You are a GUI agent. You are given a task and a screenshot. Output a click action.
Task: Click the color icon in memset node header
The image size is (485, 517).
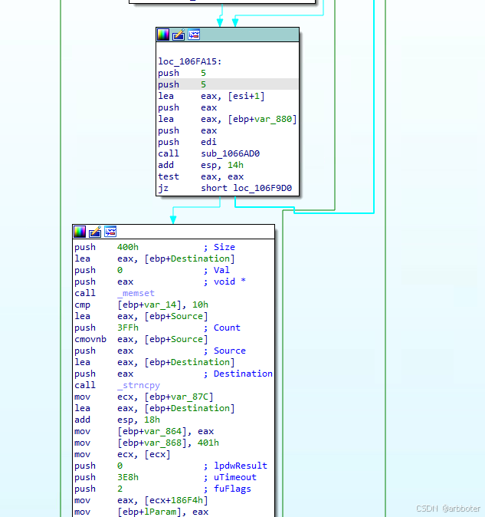pyautogui.click(x=80, y=232)
